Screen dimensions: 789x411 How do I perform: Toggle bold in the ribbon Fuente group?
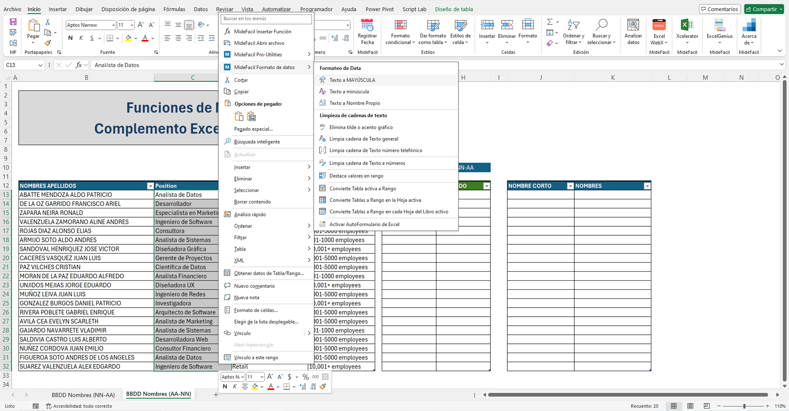coord(70,38)
